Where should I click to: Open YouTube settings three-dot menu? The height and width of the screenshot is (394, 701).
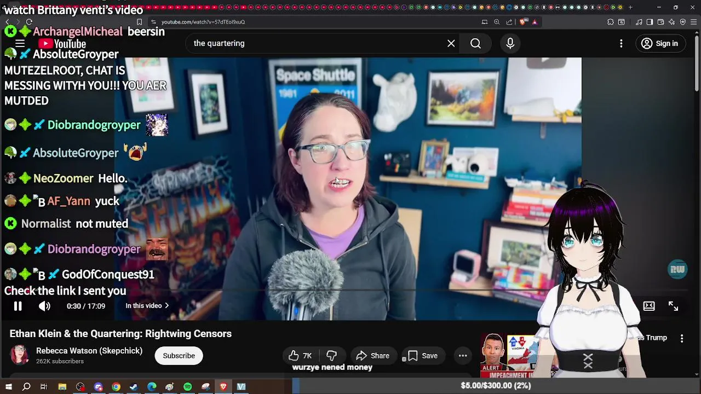coord(621,43)
